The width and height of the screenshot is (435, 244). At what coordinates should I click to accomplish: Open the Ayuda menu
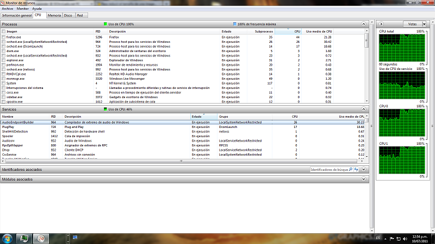(37, 9)
